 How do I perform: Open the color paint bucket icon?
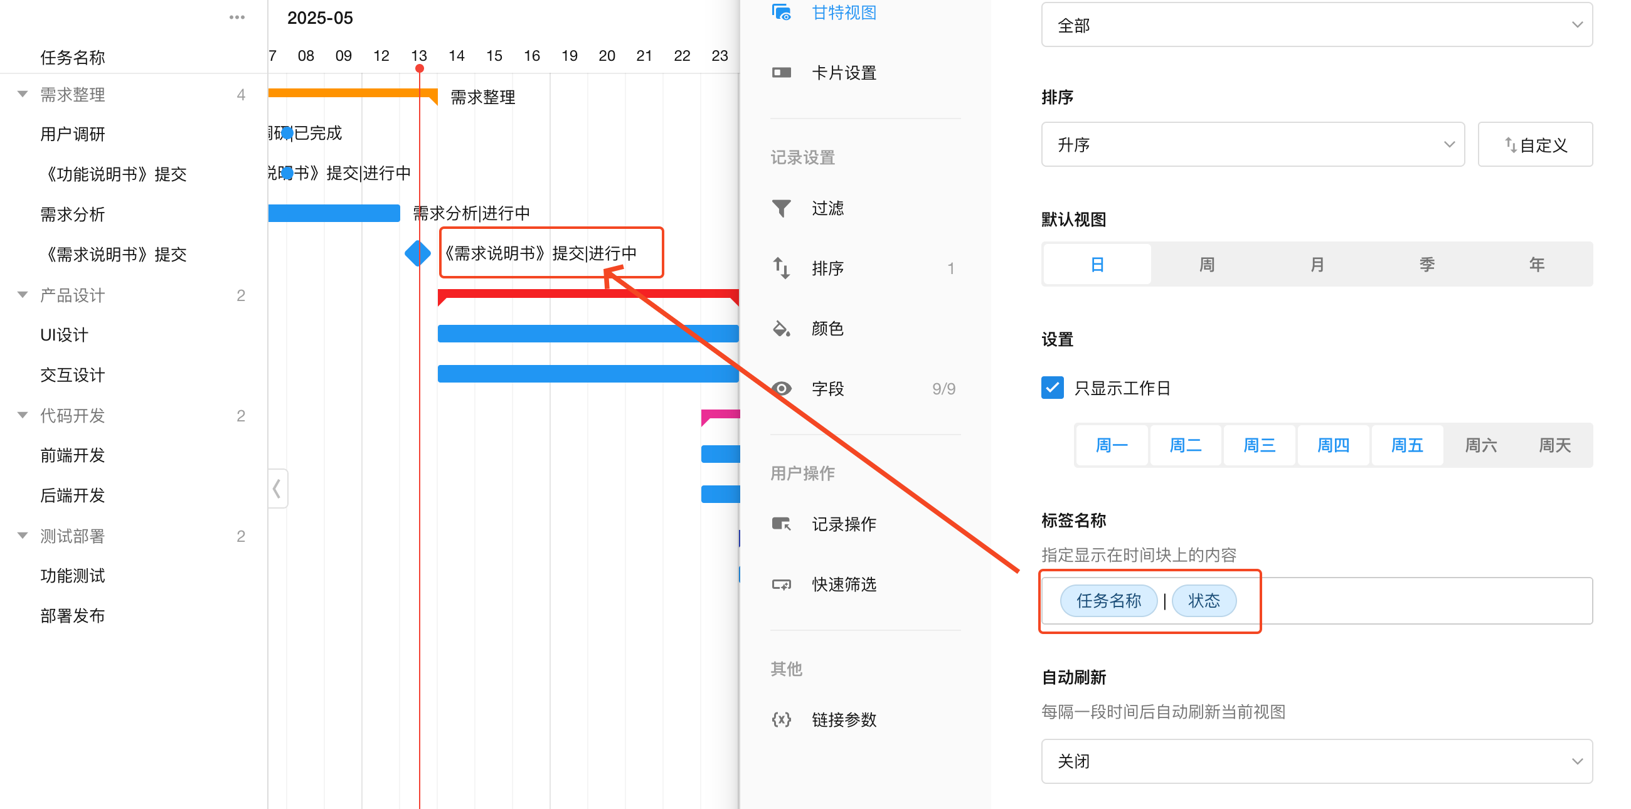point(781,329)
